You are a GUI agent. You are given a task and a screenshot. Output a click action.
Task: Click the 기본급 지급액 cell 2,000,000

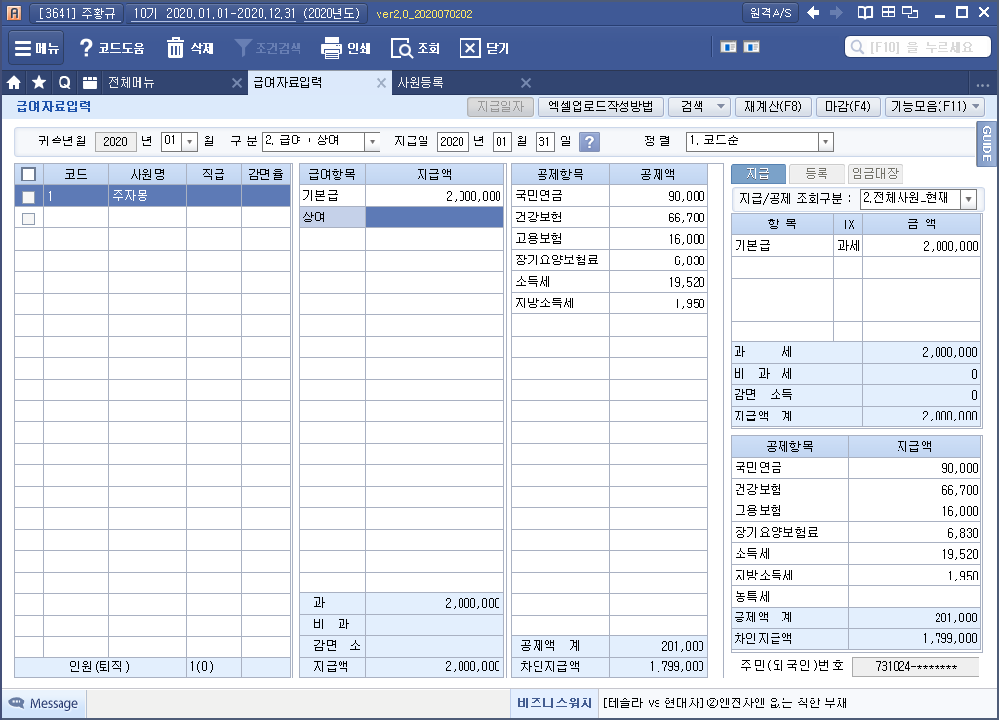coord(434,196)
